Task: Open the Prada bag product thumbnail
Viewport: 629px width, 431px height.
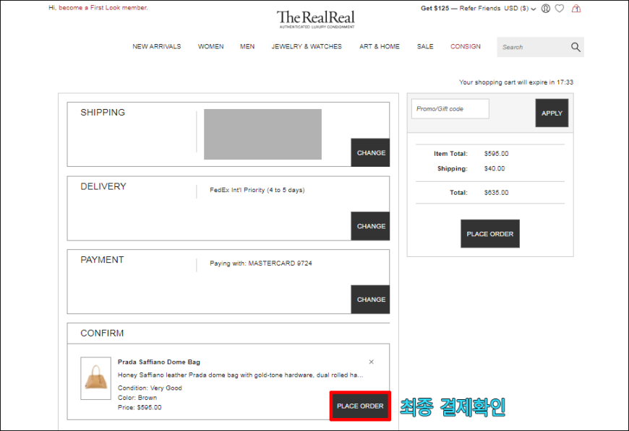Action: click(96, 378)
